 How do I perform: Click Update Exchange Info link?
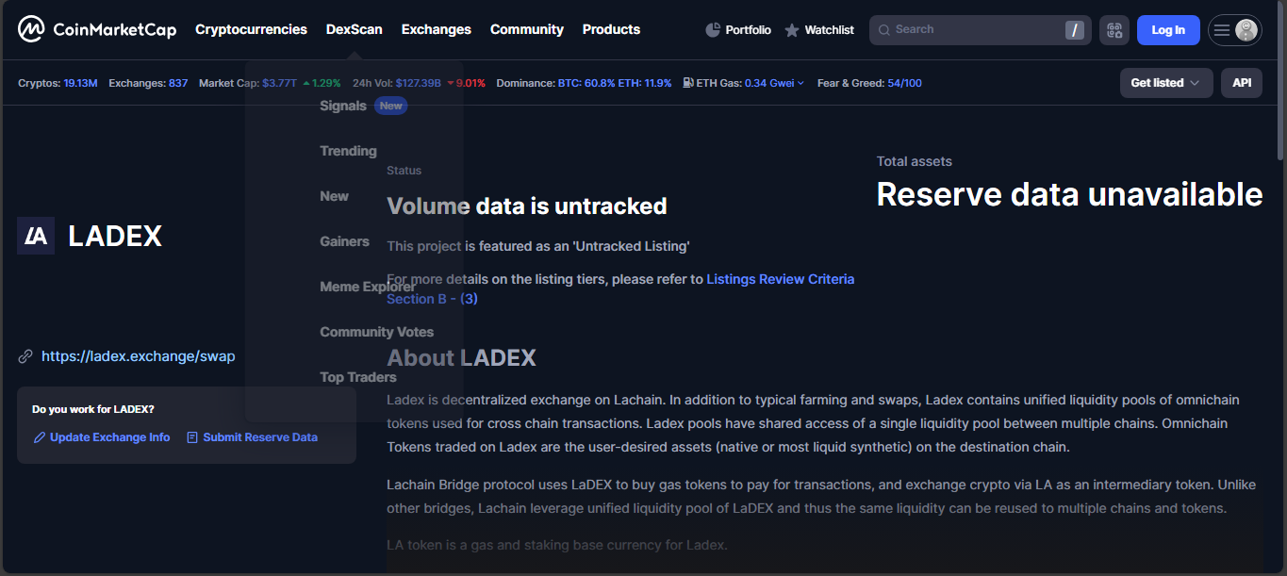110,437
